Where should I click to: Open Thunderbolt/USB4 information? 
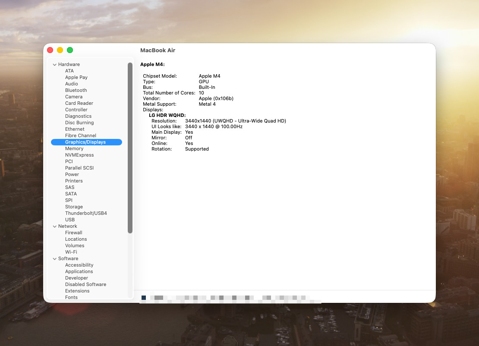click(x=86, y=213)
